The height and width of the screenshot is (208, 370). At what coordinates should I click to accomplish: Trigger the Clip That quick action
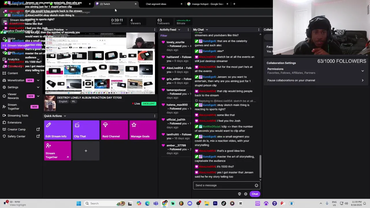tap(86, 130)
